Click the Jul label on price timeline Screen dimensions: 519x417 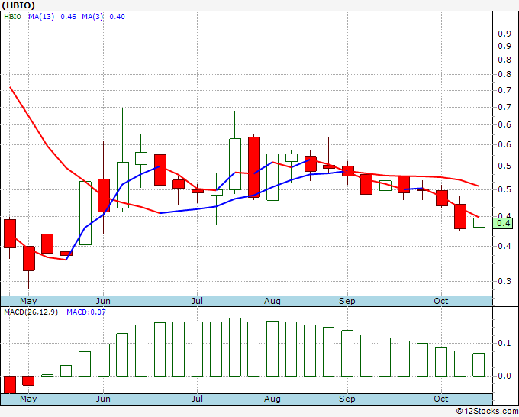[x=197, y=301]
